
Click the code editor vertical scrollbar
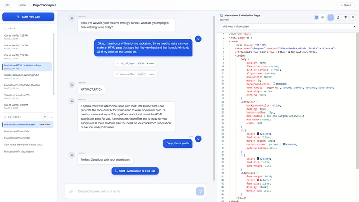[x=358, y=101]
